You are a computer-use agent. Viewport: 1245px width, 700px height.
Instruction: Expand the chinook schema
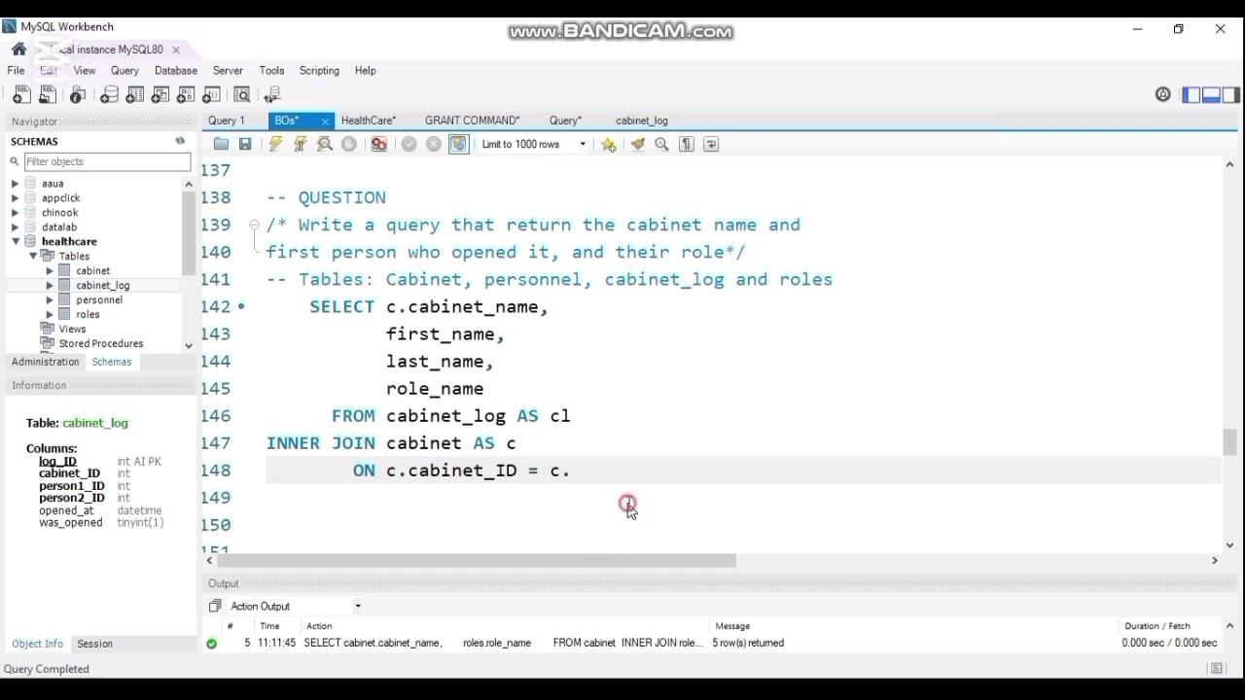coord(15,212)
